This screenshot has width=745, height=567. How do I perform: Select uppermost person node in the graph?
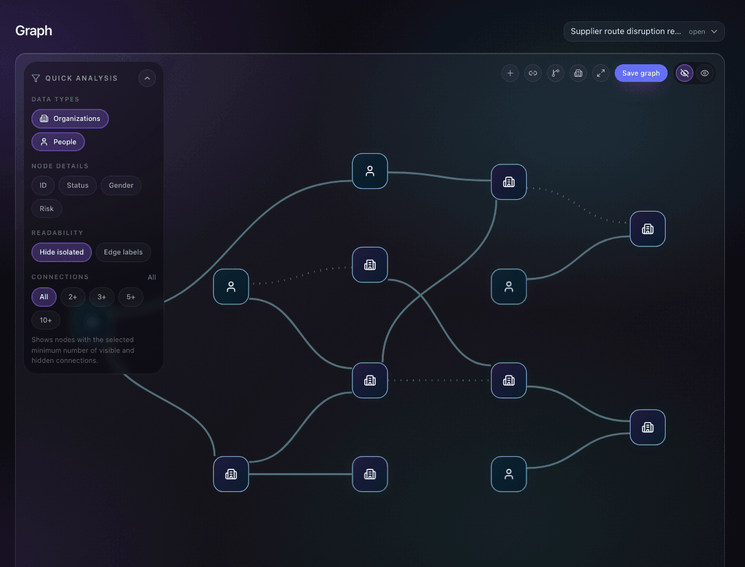369,171
